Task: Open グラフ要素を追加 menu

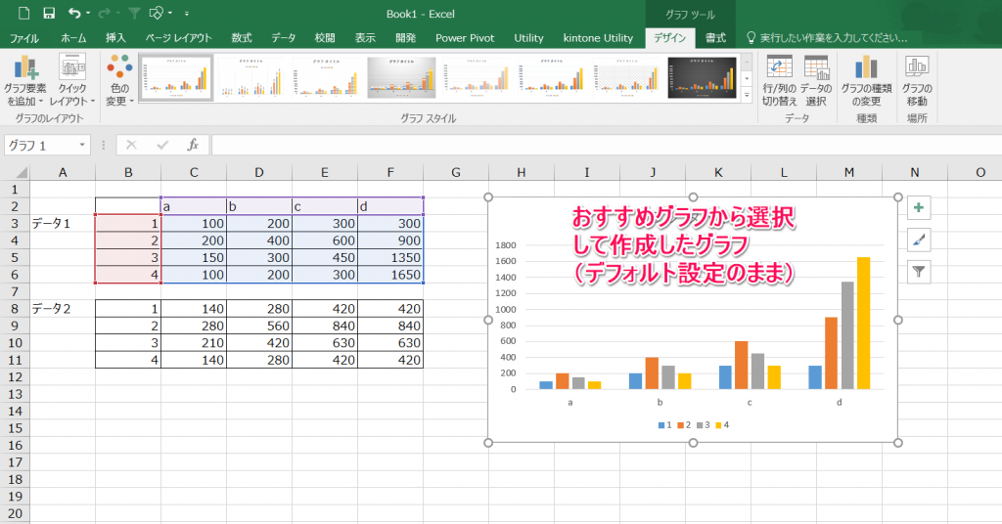Action: point(25,81)
